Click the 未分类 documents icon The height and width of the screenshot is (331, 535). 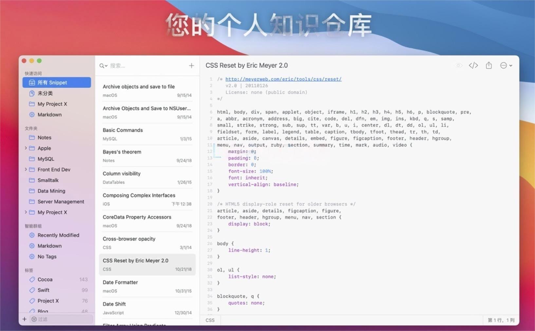click(x=32, y=93)
